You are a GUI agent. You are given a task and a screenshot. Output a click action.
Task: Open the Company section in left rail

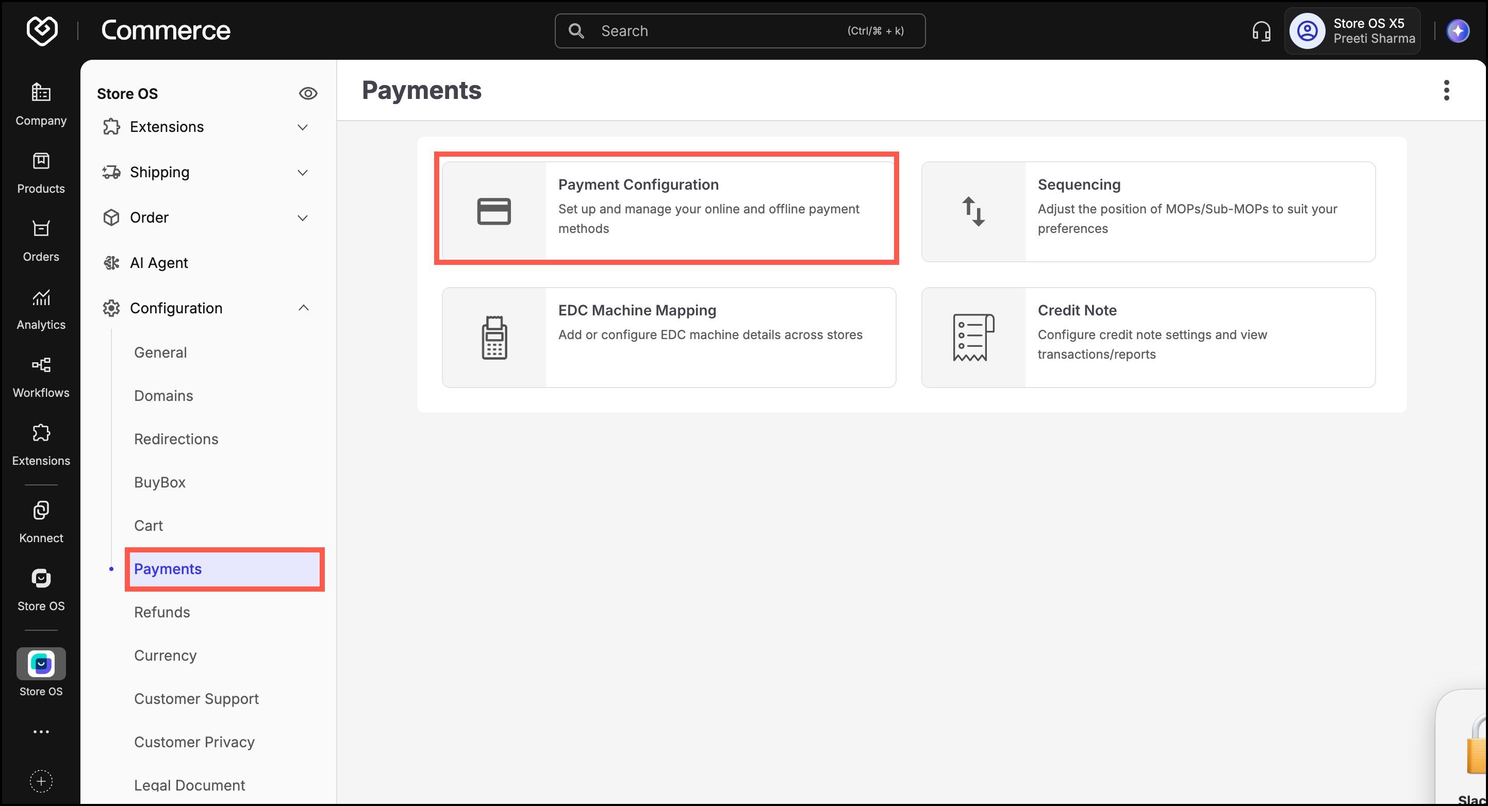[x=41, y=105]
